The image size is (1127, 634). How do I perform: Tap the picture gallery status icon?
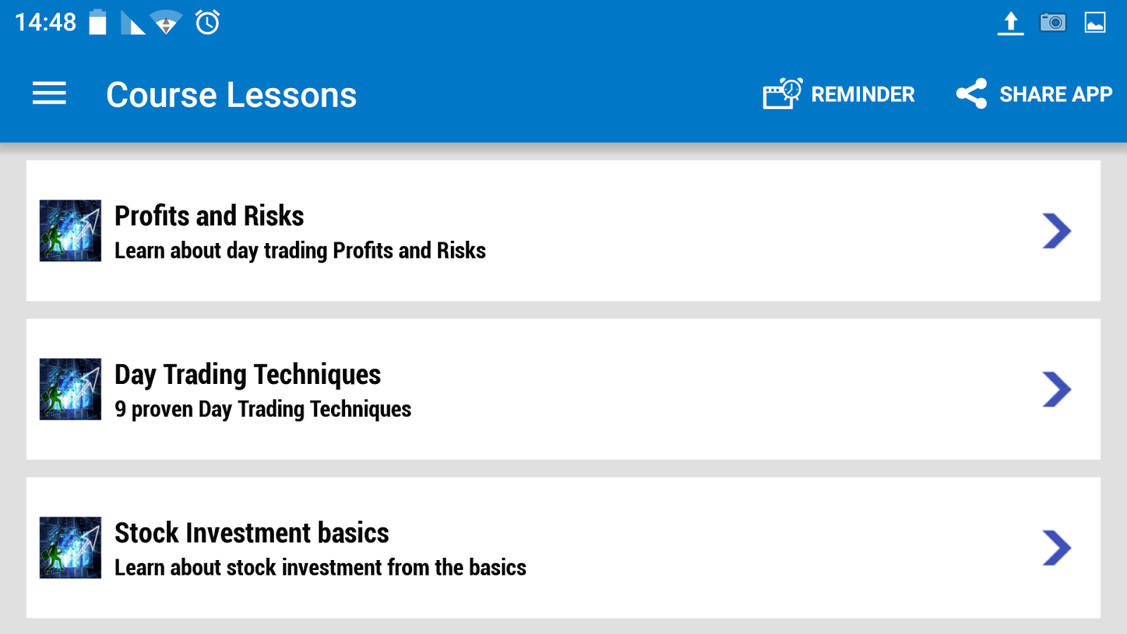coord(1095,23)
